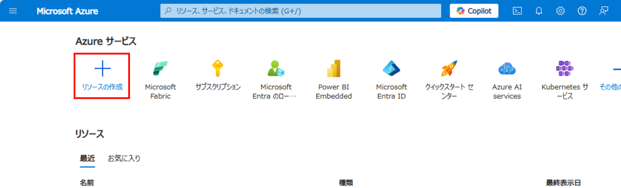
Task: Open portal settings via the gear icon
Action: click(560, 11)
